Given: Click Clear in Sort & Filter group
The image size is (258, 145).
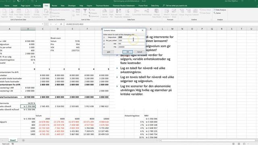Looking at the screenshot, I should tap(92, 10).
